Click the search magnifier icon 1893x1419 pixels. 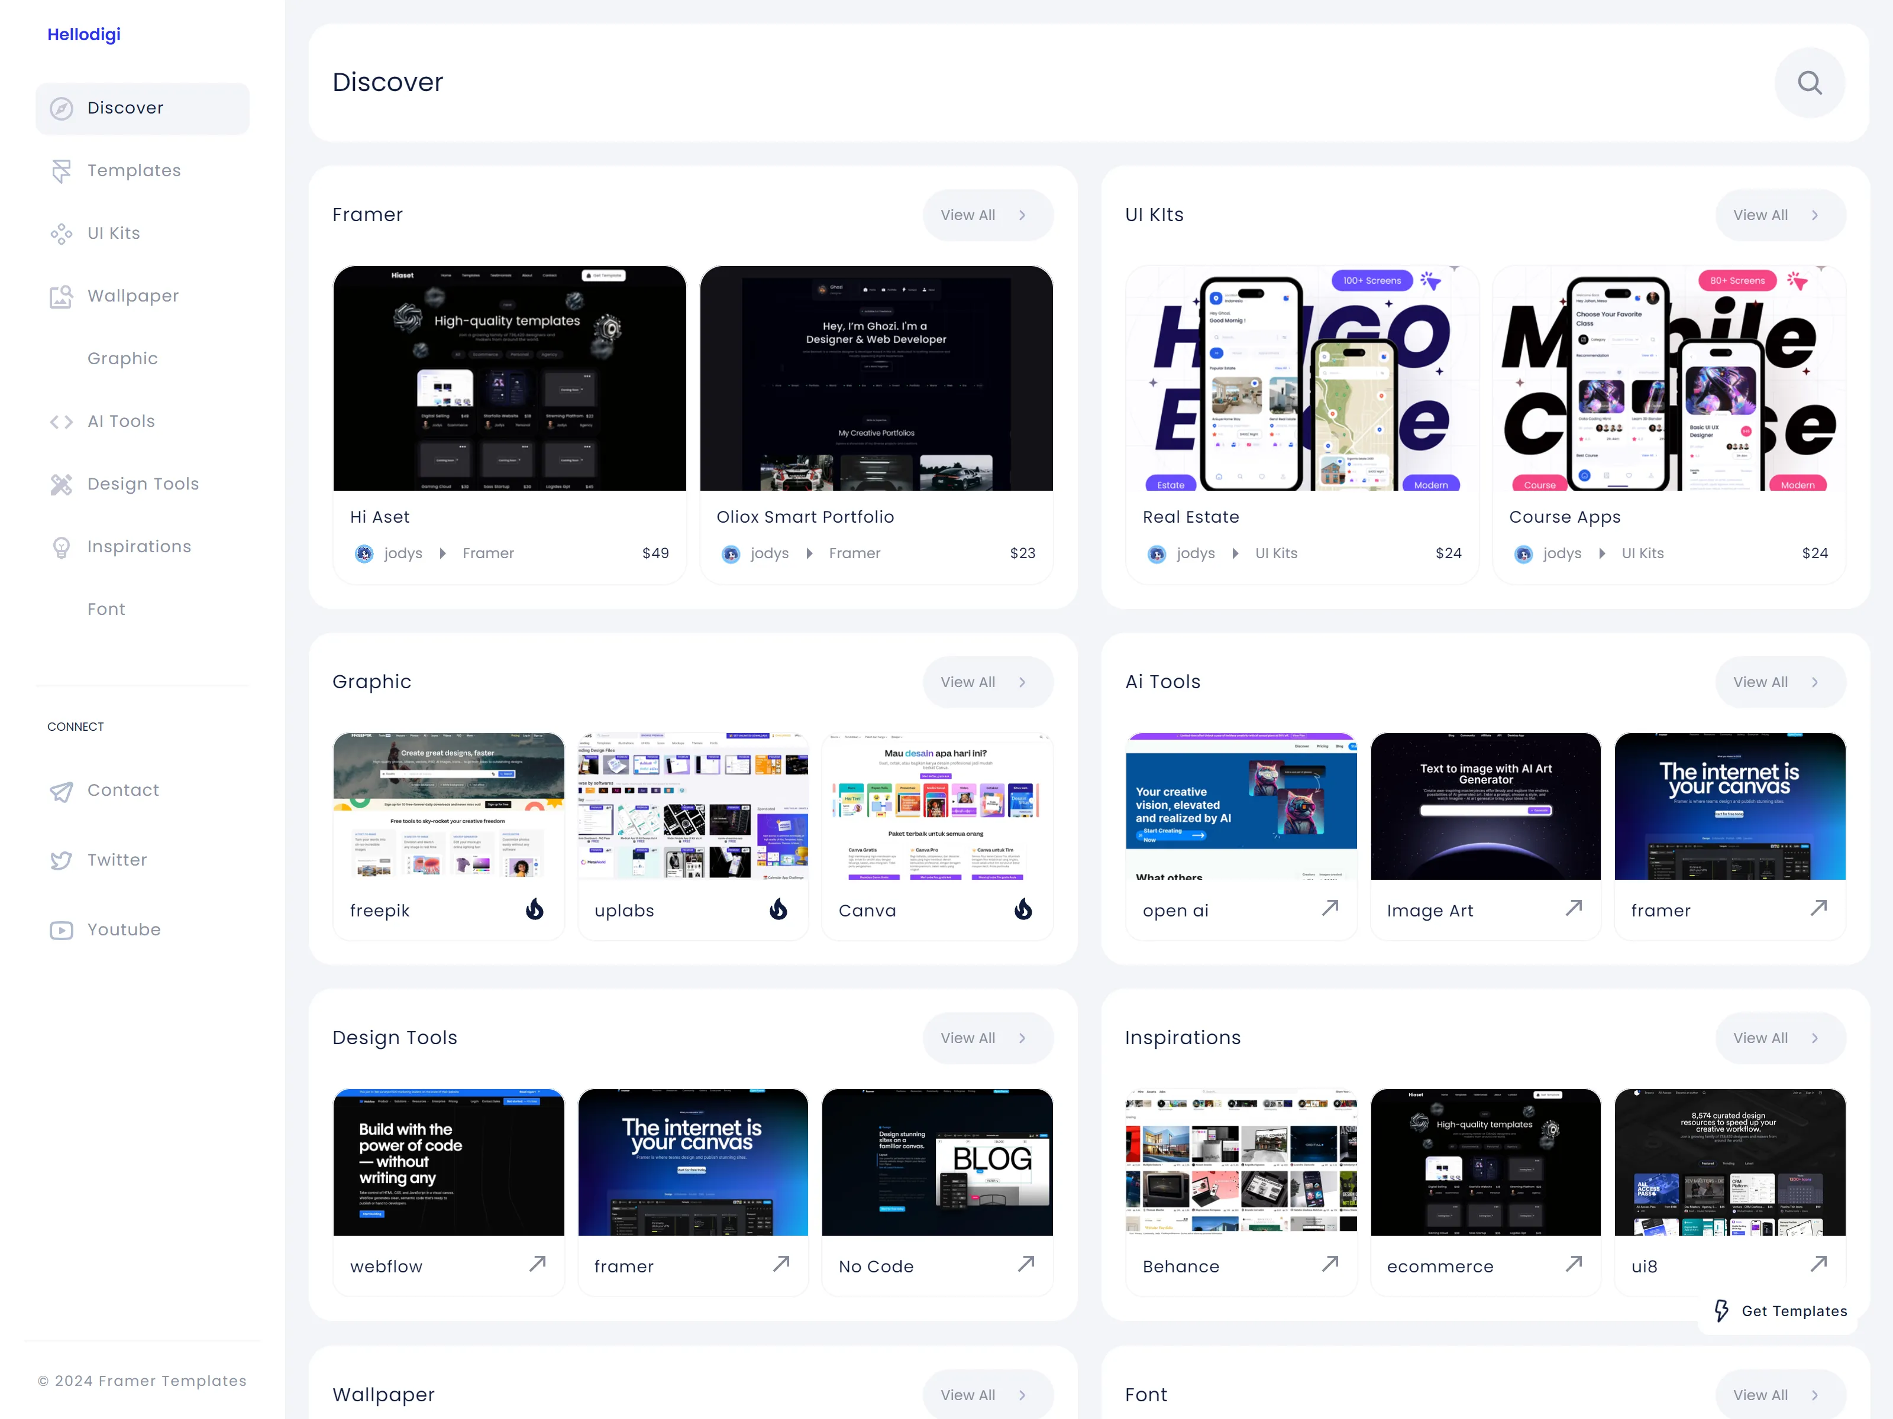coord(1809,83)
